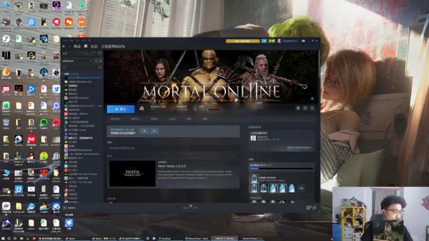429x241 pixels.
Task: Answer 否 (no) to the recommend prompt
Action: [154, 131]
